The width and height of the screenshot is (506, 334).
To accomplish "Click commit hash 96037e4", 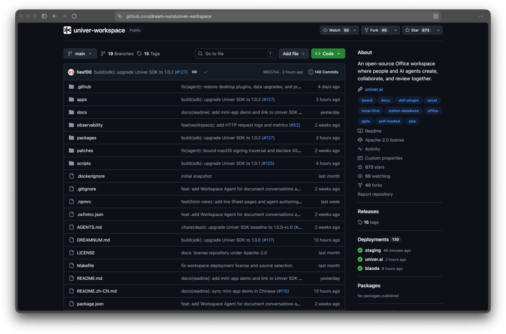I will [x=271, y=72].
